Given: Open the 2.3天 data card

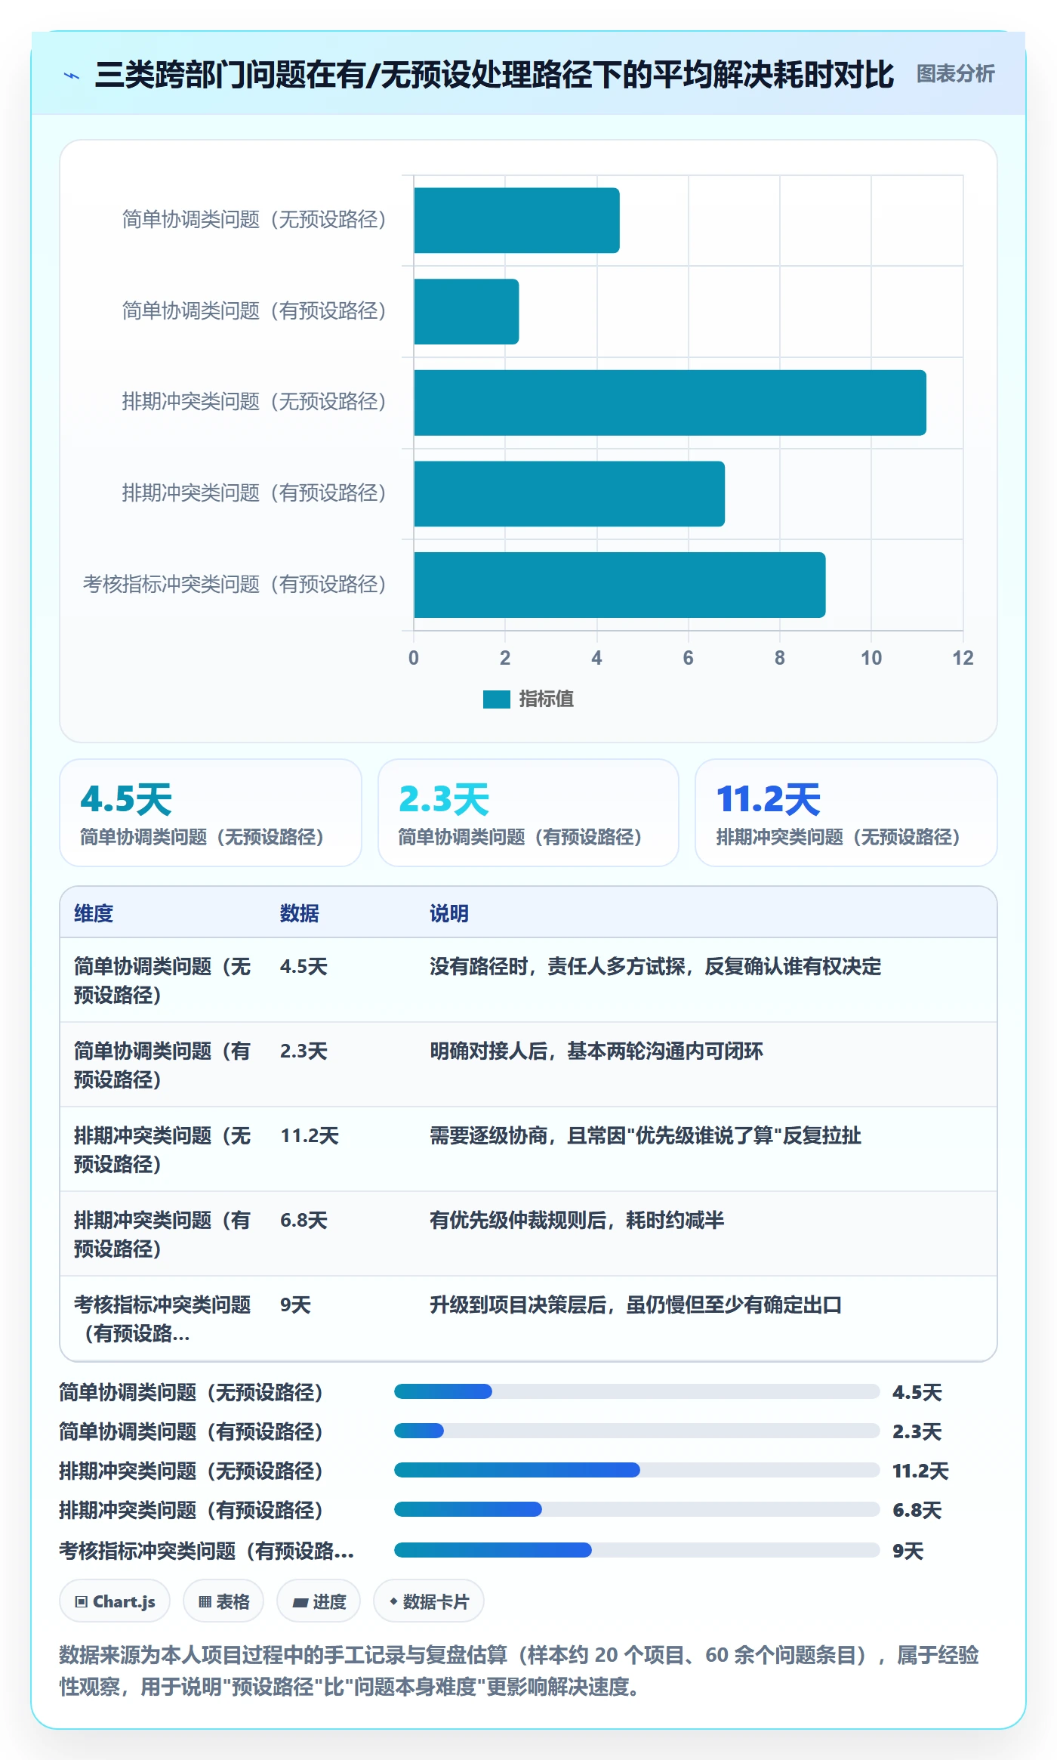Looking at the screenshot, I should pos(528,813).
